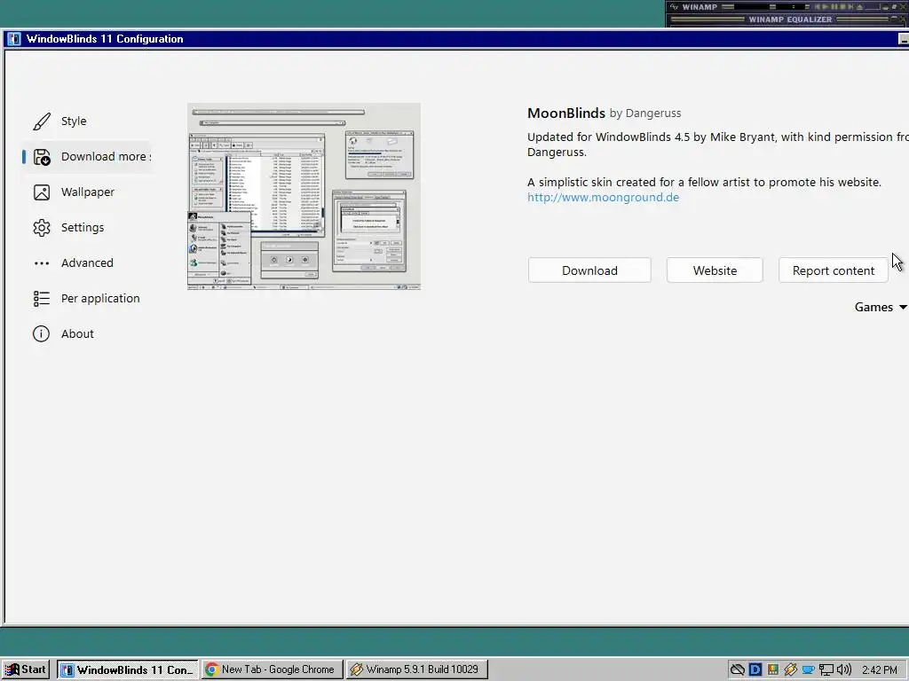Viewport: 909px width, 681px height.
Task: Click the Winamp stop button
Action: (843, 7)
